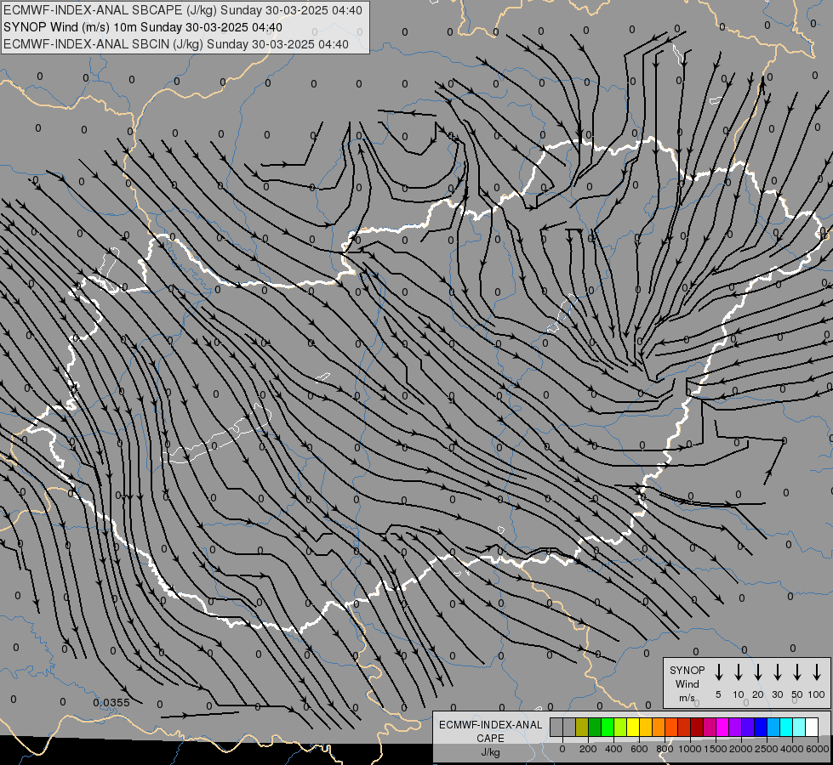Click the SBCIN title line in the header
The image size is (833, 765).
pyautogui.click(x=176, y=44)
